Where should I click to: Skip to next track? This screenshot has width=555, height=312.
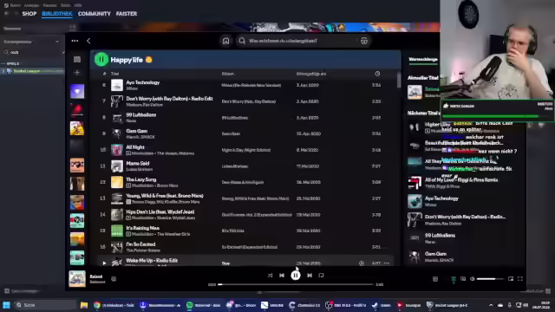pos(310,276)
